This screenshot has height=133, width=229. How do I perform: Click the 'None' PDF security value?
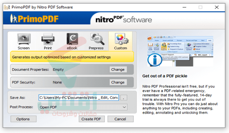point(57,82)
